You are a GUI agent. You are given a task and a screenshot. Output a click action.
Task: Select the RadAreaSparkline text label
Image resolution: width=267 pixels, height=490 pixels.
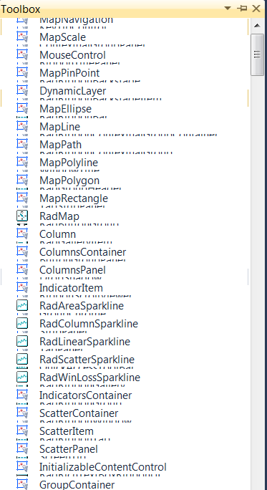tap(82, 306)
